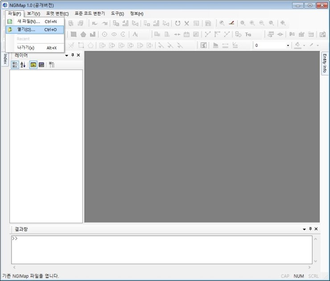The height and width of the screenshot is (281, 330).
Task: Open the Entity Info side tab
Action: pyautogui.click(x=325, y=63)
